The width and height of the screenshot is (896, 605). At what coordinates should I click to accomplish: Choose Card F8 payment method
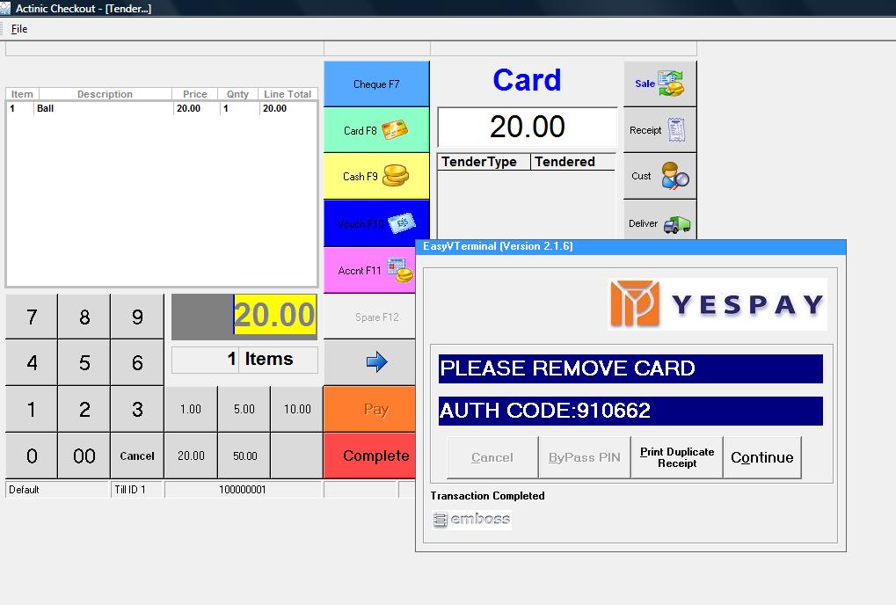[376, 130]
